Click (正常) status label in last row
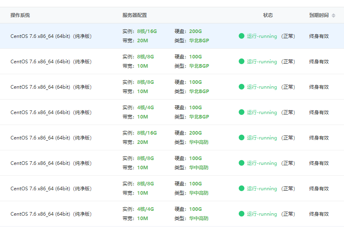The height and width of the screenshot is (231, 344). point(288,214)
